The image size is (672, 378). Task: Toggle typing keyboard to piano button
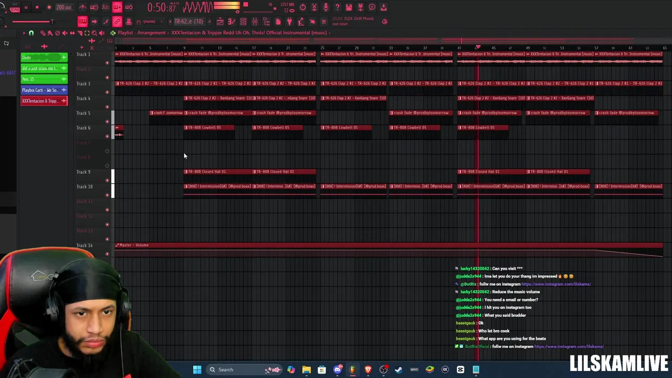coord(82,22)
